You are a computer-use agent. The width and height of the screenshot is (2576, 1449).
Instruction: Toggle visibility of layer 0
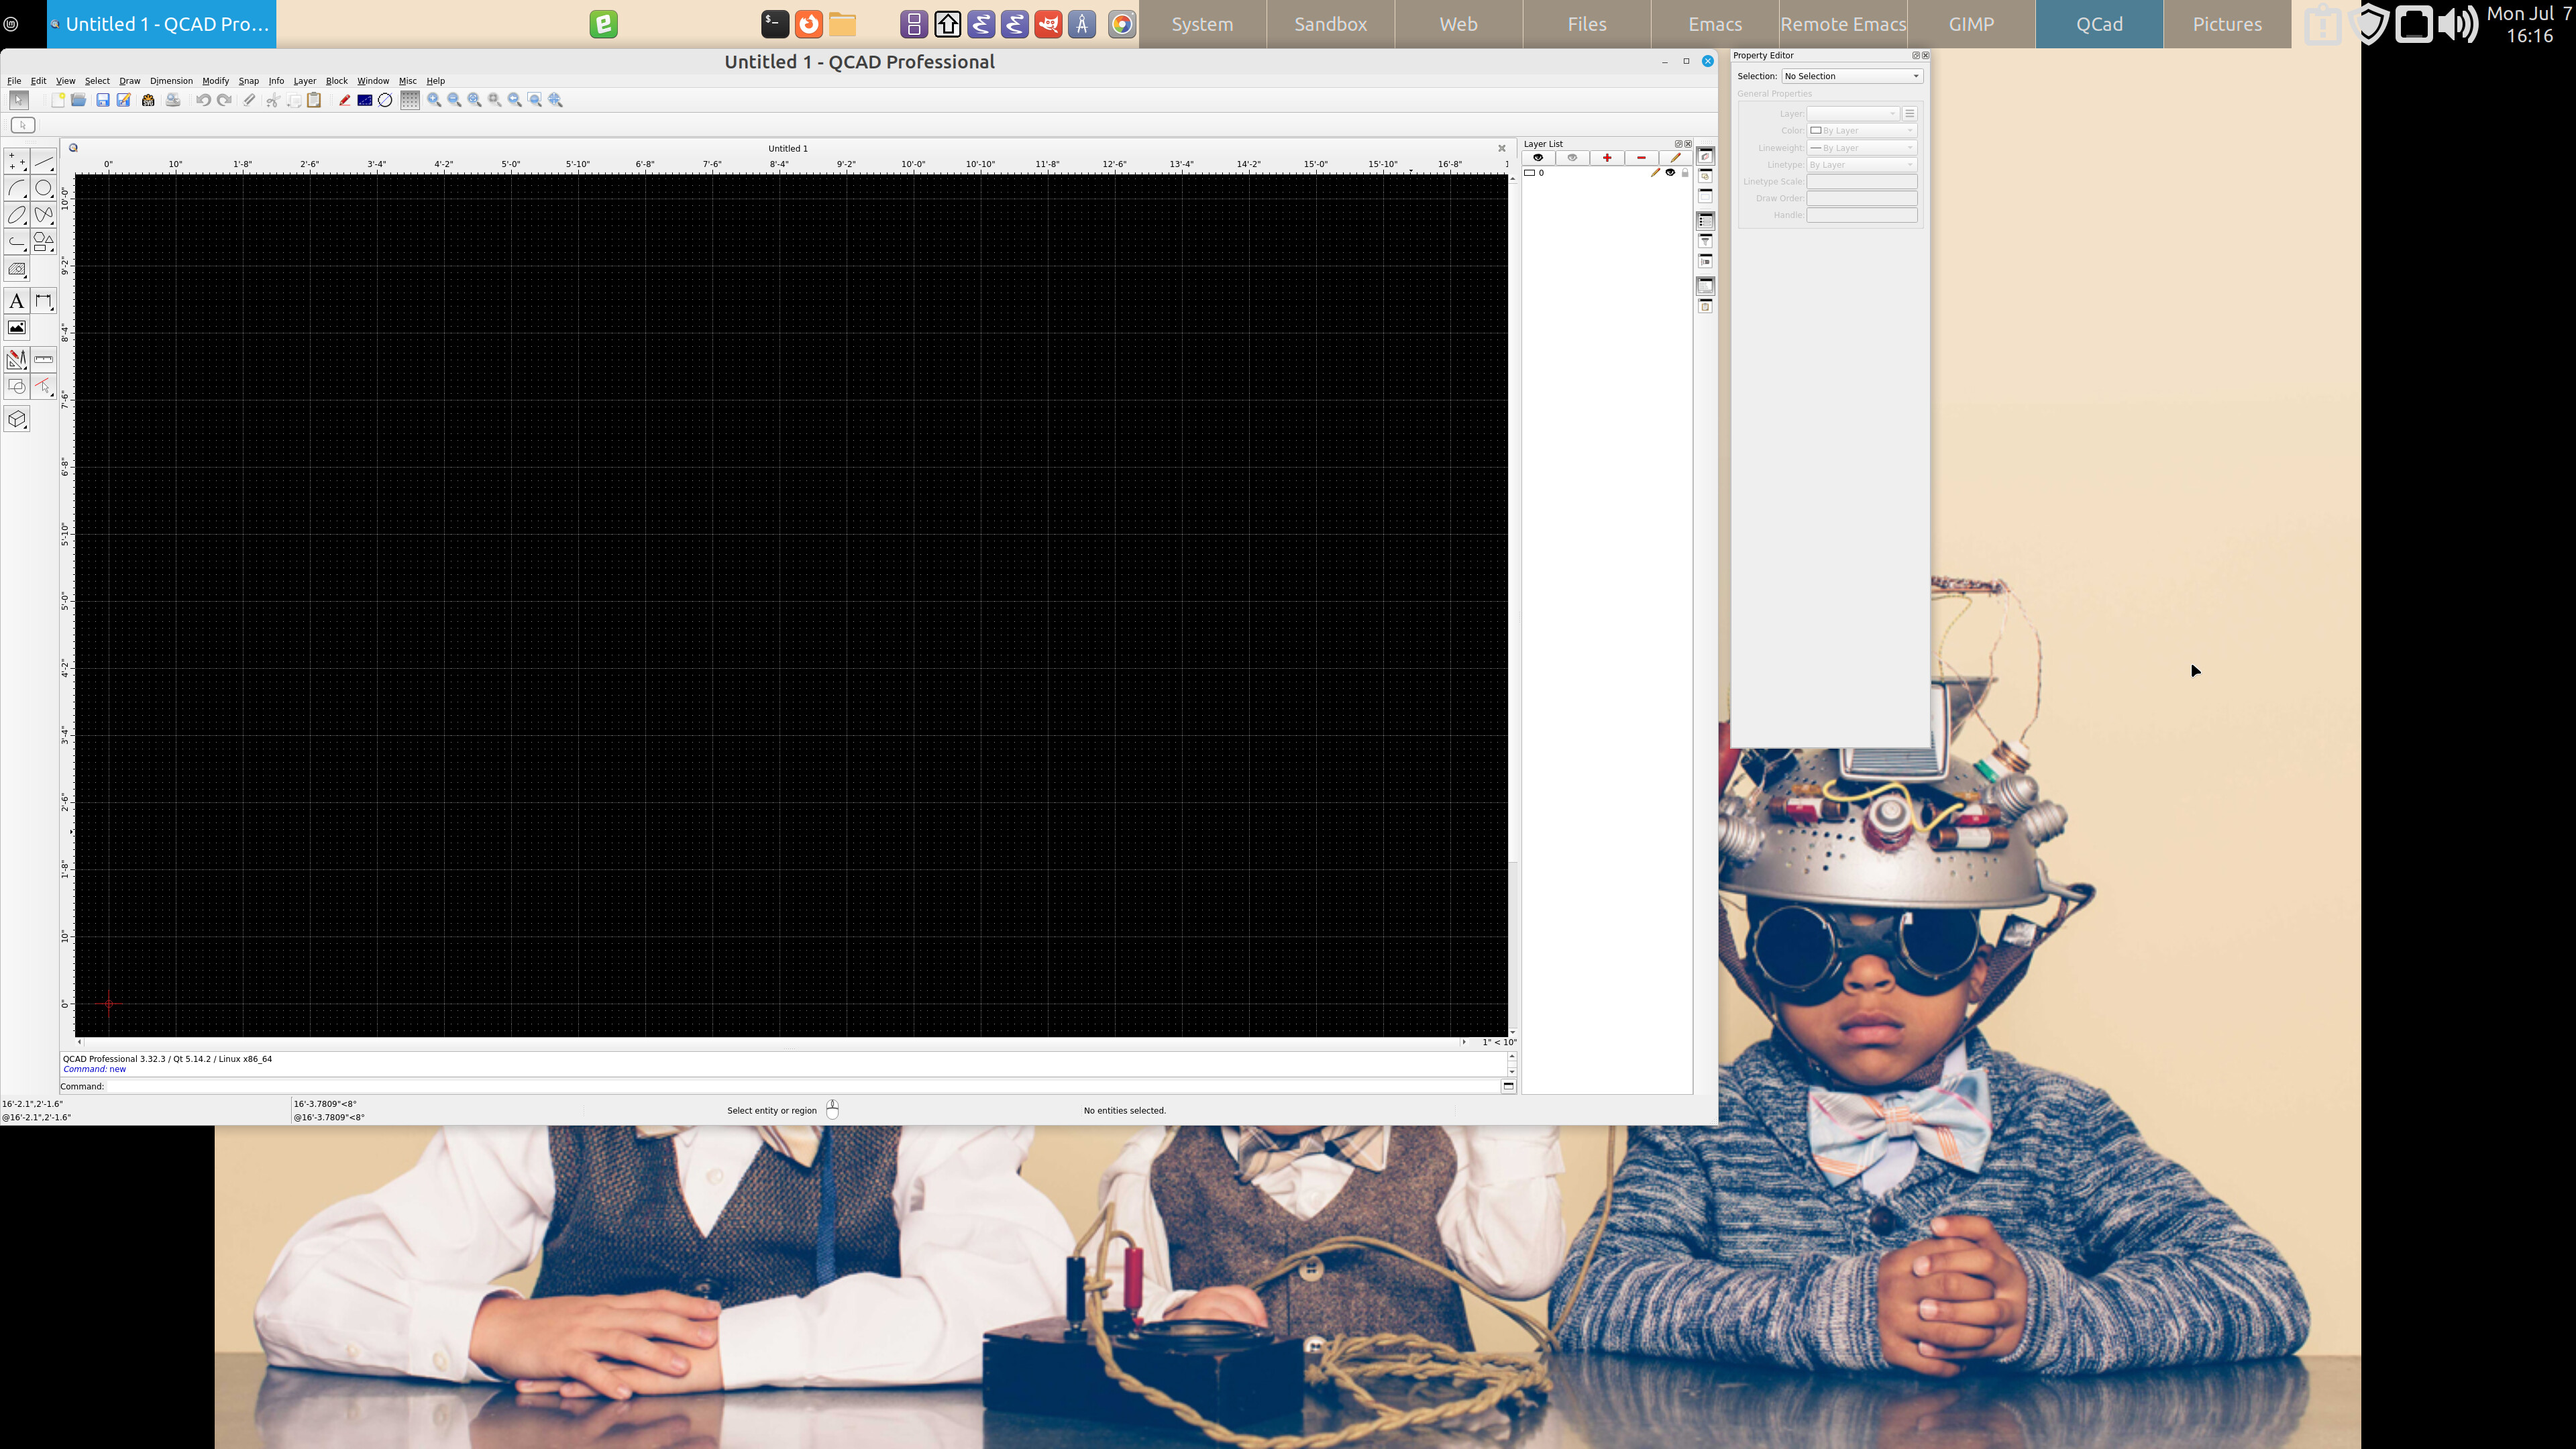pos(1670,173)
